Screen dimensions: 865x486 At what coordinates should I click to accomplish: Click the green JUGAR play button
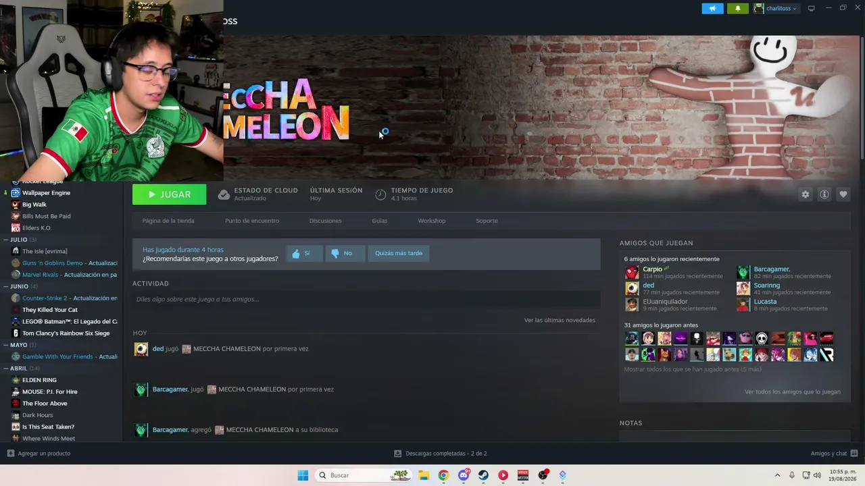(x=170, y=194)
